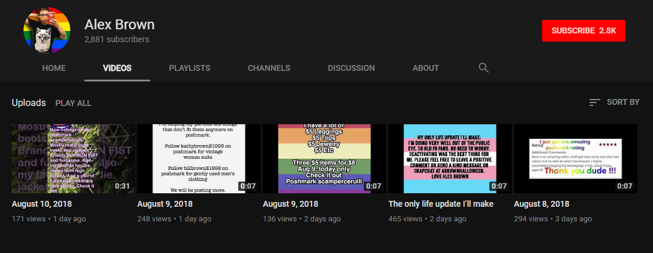
Task: Subscribe to the Alex Brown channel
Action: (x=583, y=30)
